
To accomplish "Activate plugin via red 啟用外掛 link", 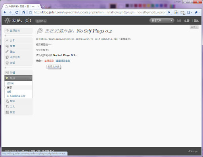I will [49, 61].
